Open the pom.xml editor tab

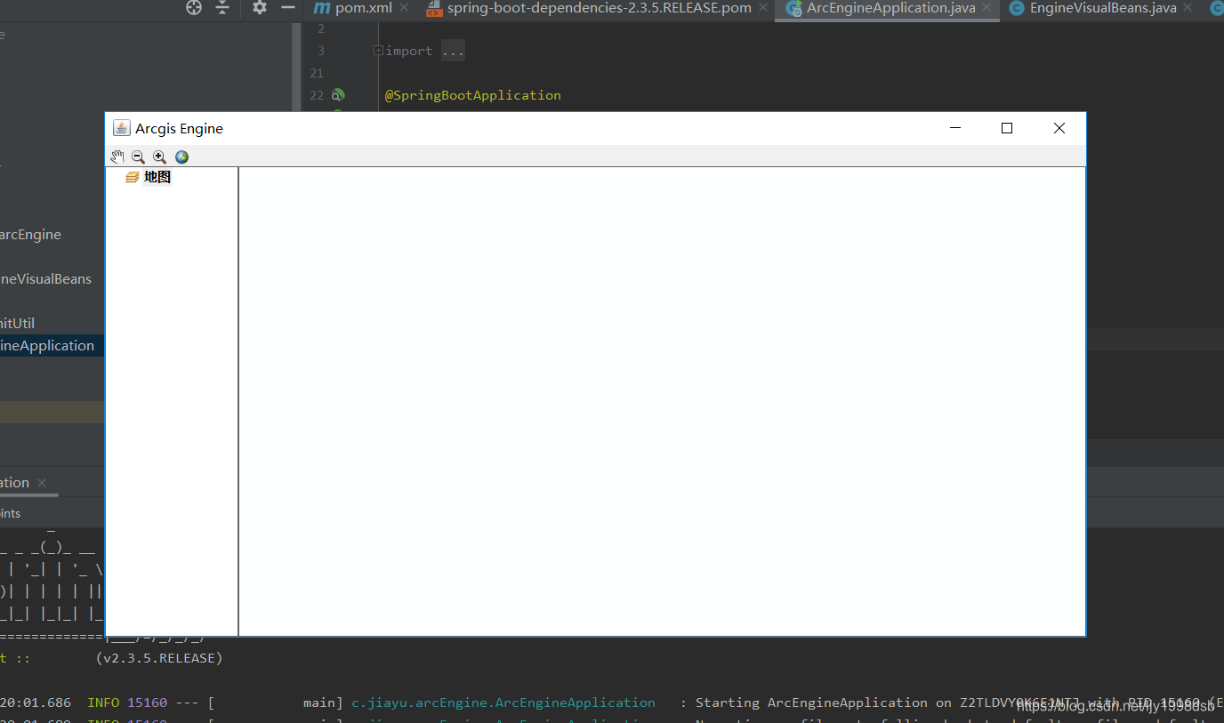click(x=363, y=8)
